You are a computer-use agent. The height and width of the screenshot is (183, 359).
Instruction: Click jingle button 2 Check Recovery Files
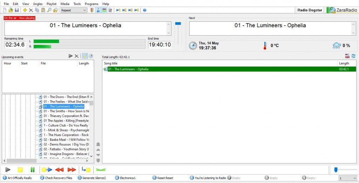click(x=56, y=178)
